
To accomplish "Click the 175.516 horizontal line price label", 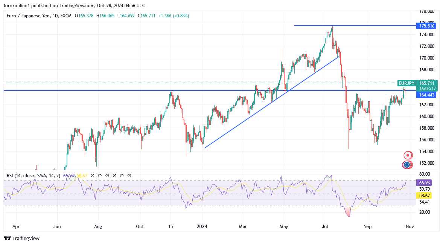I will (426, 26).
